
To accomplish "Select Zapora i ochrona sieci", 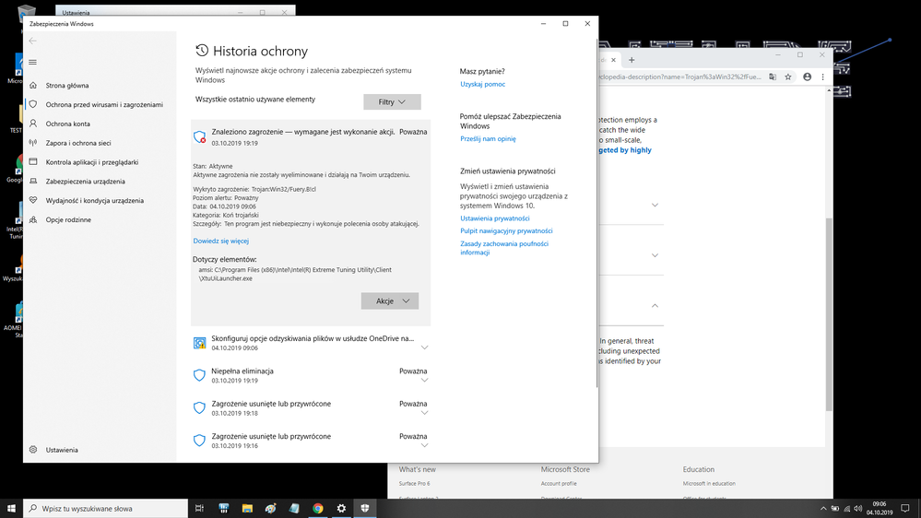I will (78, 143).
